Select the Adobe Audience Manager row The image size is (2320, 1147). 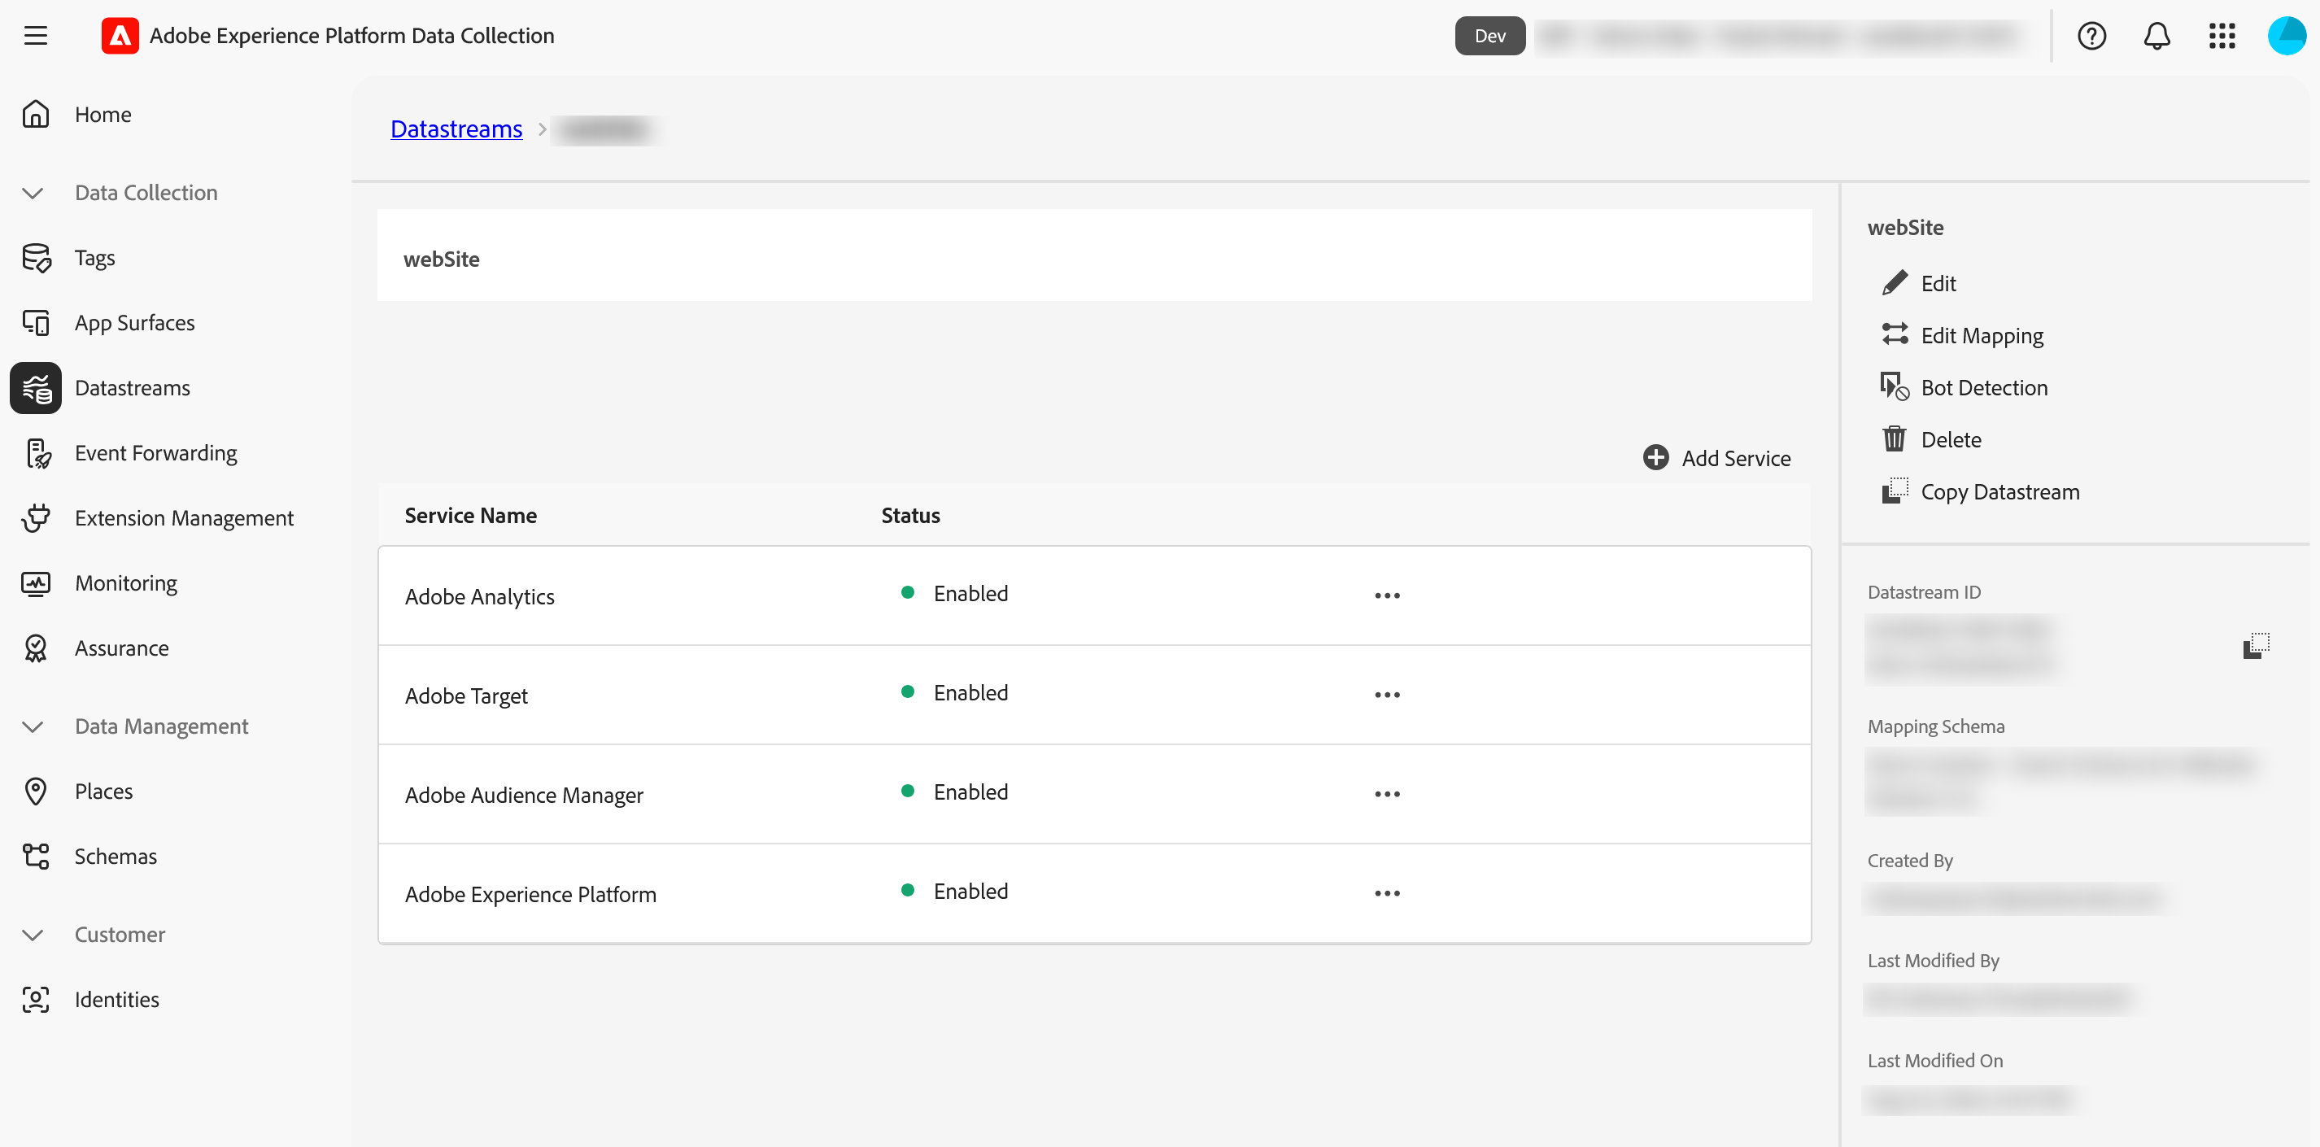click(x=1094, y=794)
